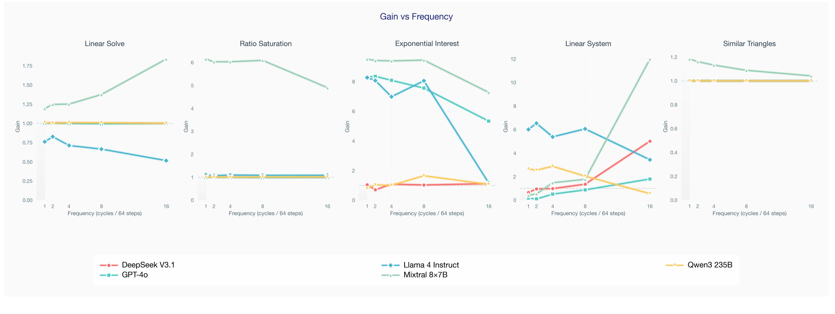The image size is (835, 314).
Task: Toggle the Qwen3 235B legend label
Action: 710,265
